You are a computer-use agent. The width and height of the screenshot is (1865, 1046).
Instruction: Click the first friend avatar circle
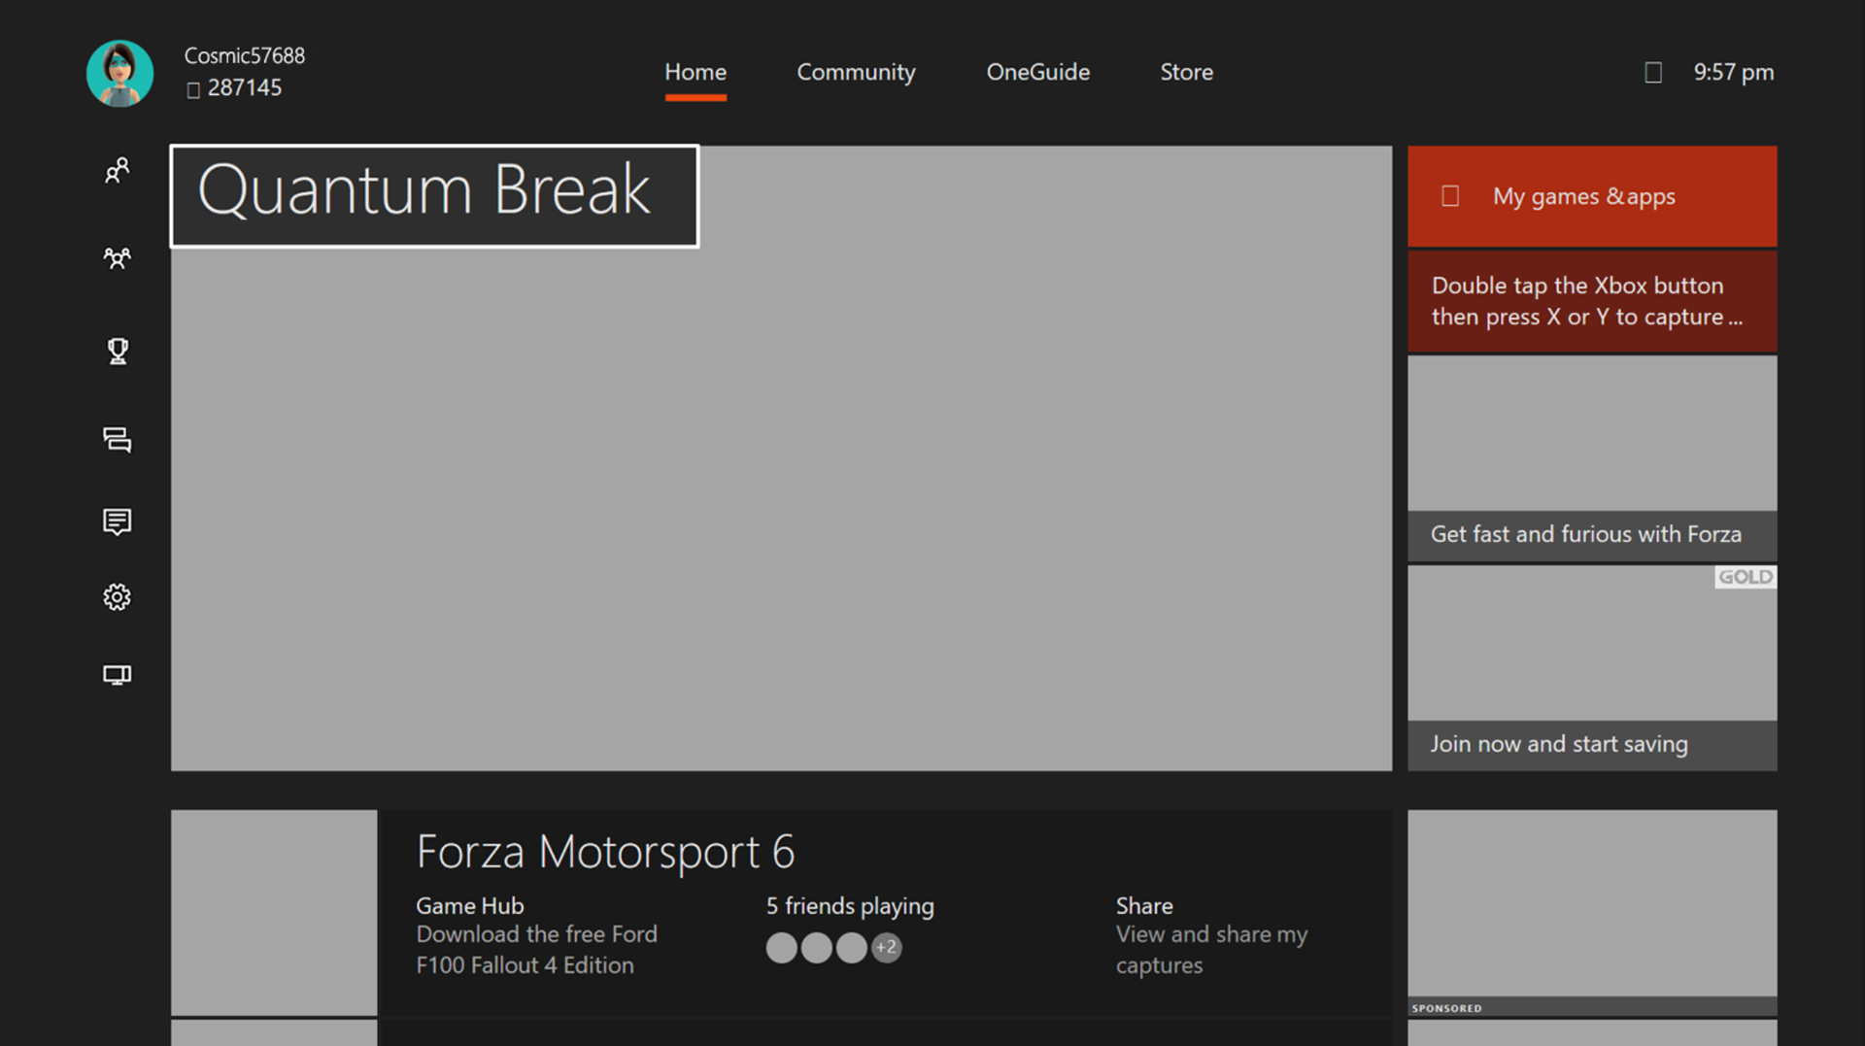(781, 948)
